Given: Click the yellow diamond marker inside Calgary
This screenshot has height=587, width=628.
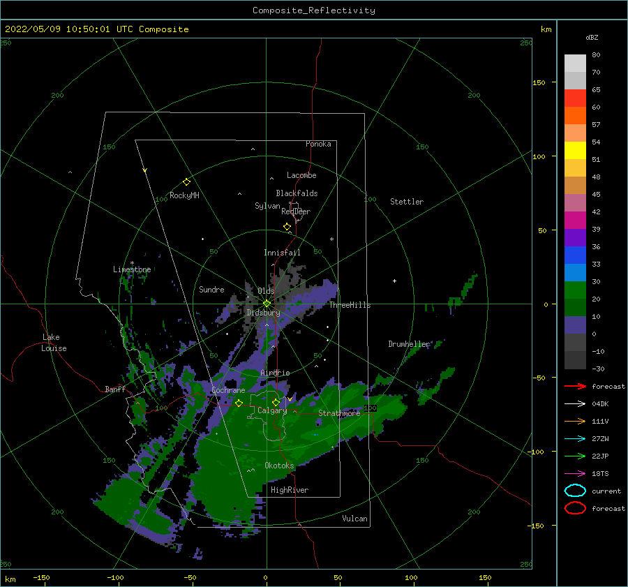Looking at the screenshot, I should (276, 402).
